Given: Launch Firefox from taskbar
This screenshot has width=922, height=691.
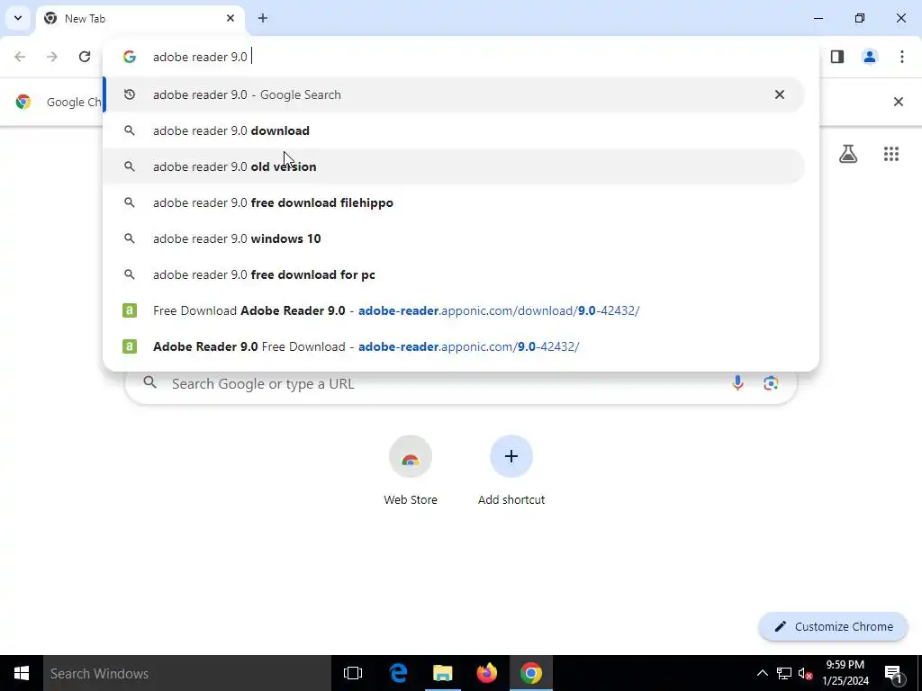Looking at the screenshot, I should [x=487, y=673].
